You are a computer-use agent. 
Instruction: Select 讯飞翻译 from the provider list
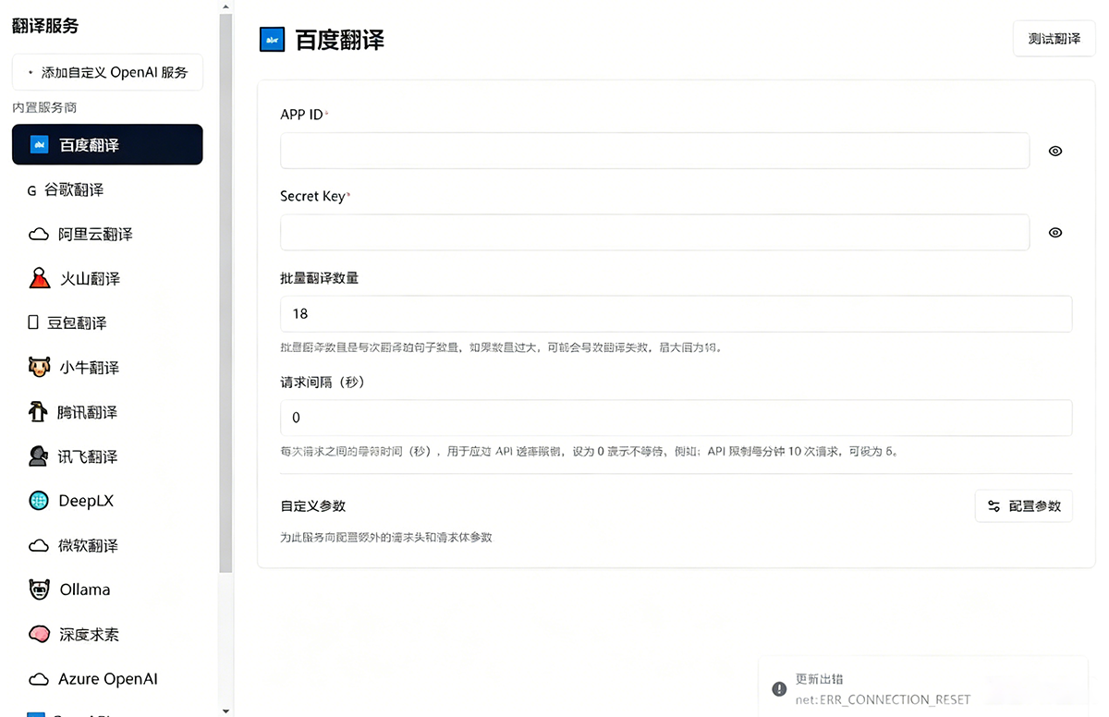click(x=107, y=456)
